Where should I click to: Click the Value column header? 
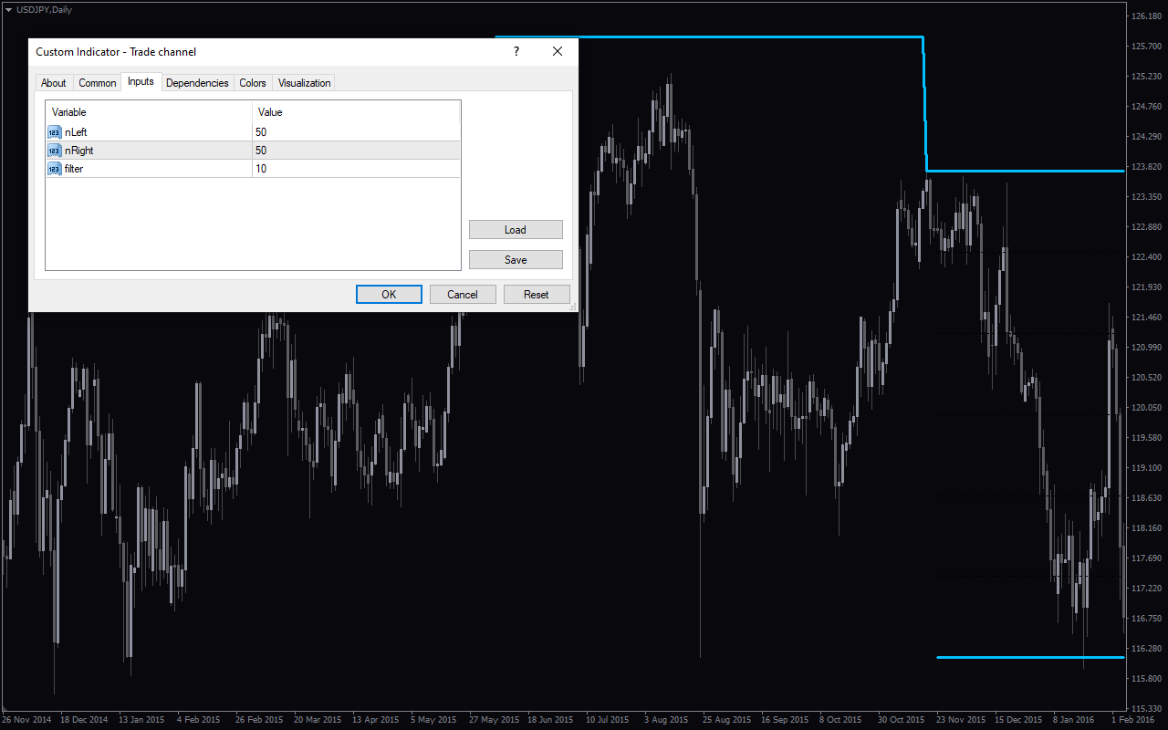point(356,112)
